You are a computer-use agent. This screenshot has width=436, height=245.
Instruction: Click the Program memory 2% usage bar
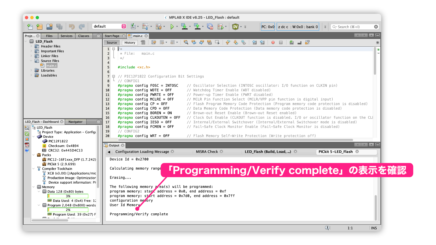coord(68,210)
